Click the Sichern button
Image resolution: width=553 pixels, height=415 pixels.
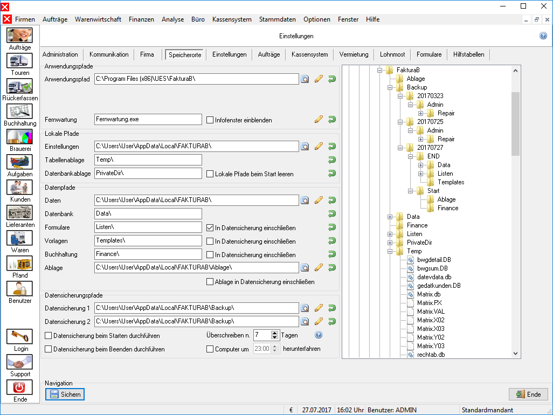(x=65, y=394)
